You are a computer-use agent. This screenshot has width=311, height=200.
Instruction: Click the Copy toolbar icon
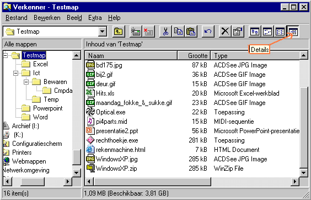pyautogui.click(x=178, y=31)
